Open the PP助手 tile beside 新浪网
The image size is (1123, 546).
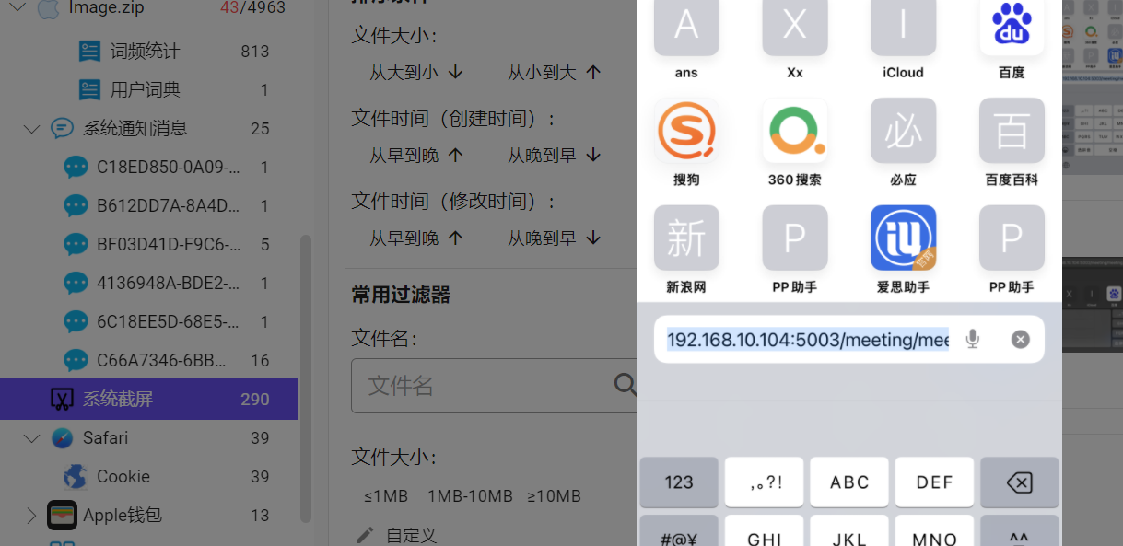point(795,238)
